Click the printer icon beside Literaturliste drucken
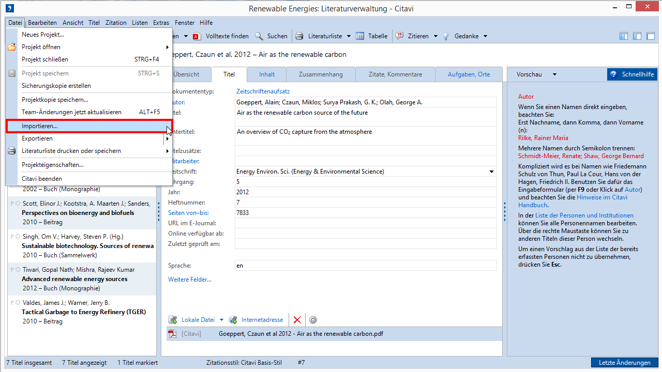 [12, 151]
